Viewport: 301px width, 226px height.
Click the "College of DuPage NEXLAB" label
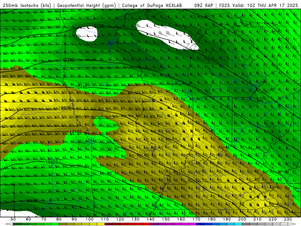152,5
